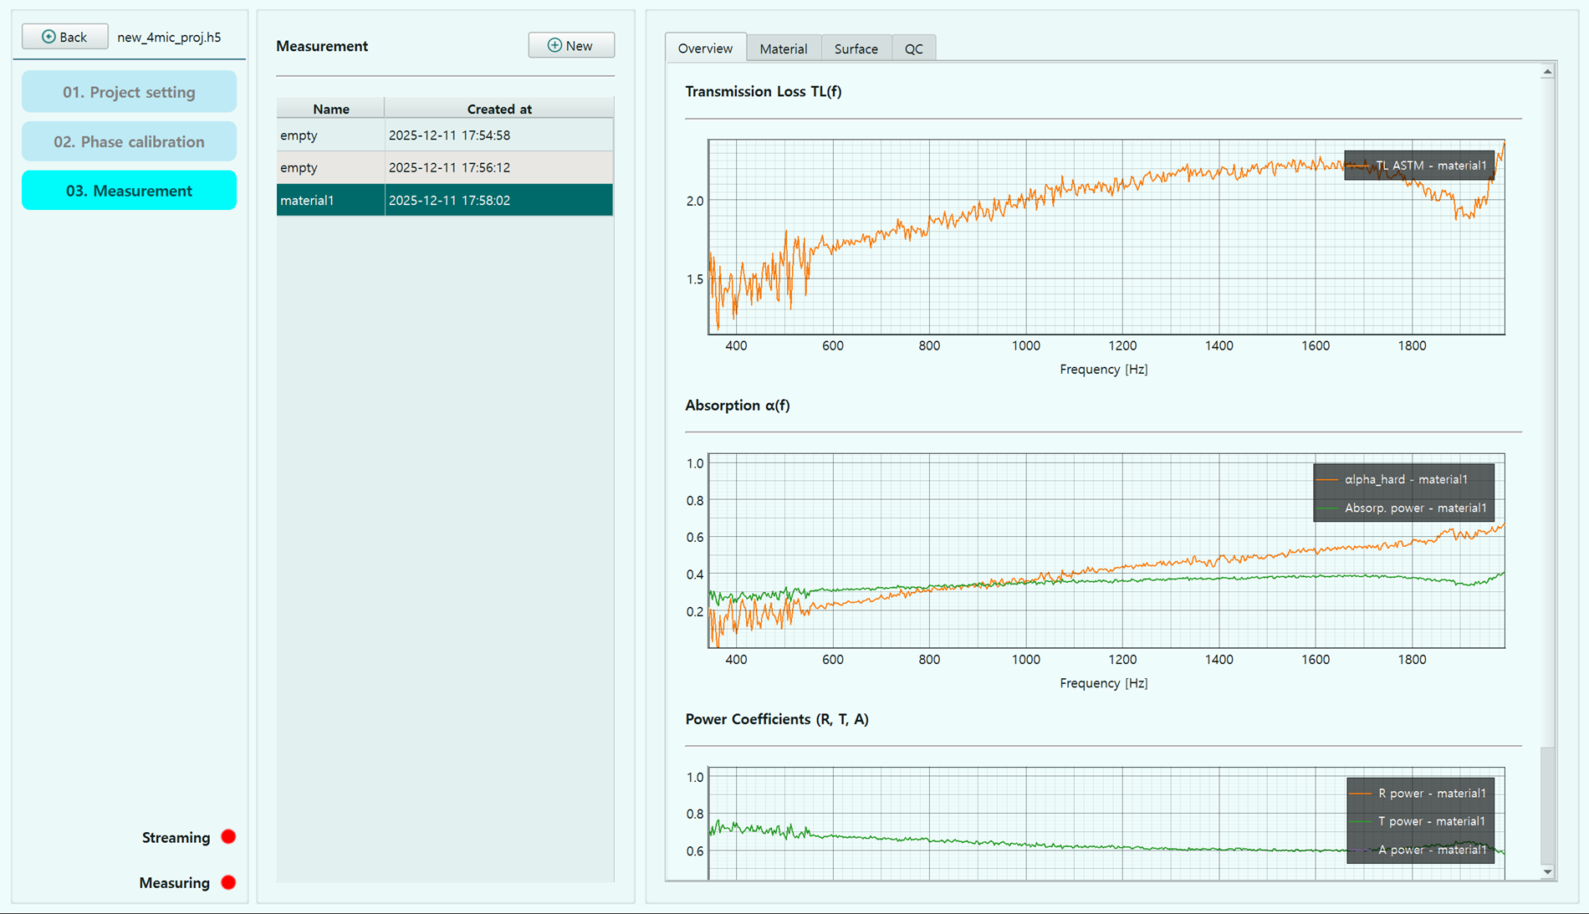Toggle the R power - material1 legend entry
The width and height of the screenshot is (1589, 914).
[1420, 793]
